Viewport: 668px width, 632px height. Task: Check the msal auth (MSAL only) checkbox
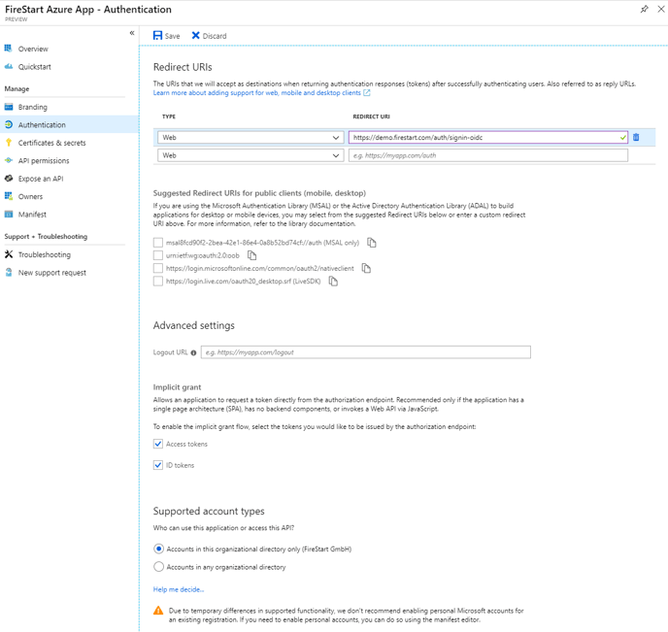pos(158,243)
